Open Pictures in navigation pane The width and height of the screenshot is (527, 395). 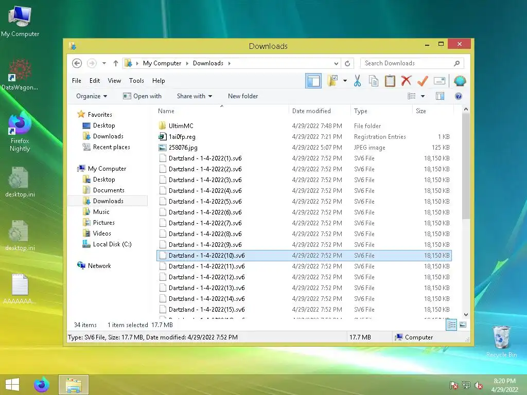(x=103, y=222)
